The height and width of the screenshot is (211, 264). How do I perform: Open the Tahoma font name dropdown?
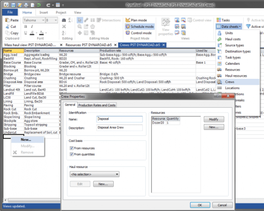point(43,20)
